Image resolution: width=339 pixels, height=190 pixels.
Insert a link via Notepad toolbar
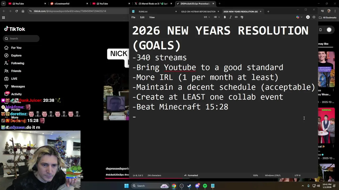[x=236, y=17]
